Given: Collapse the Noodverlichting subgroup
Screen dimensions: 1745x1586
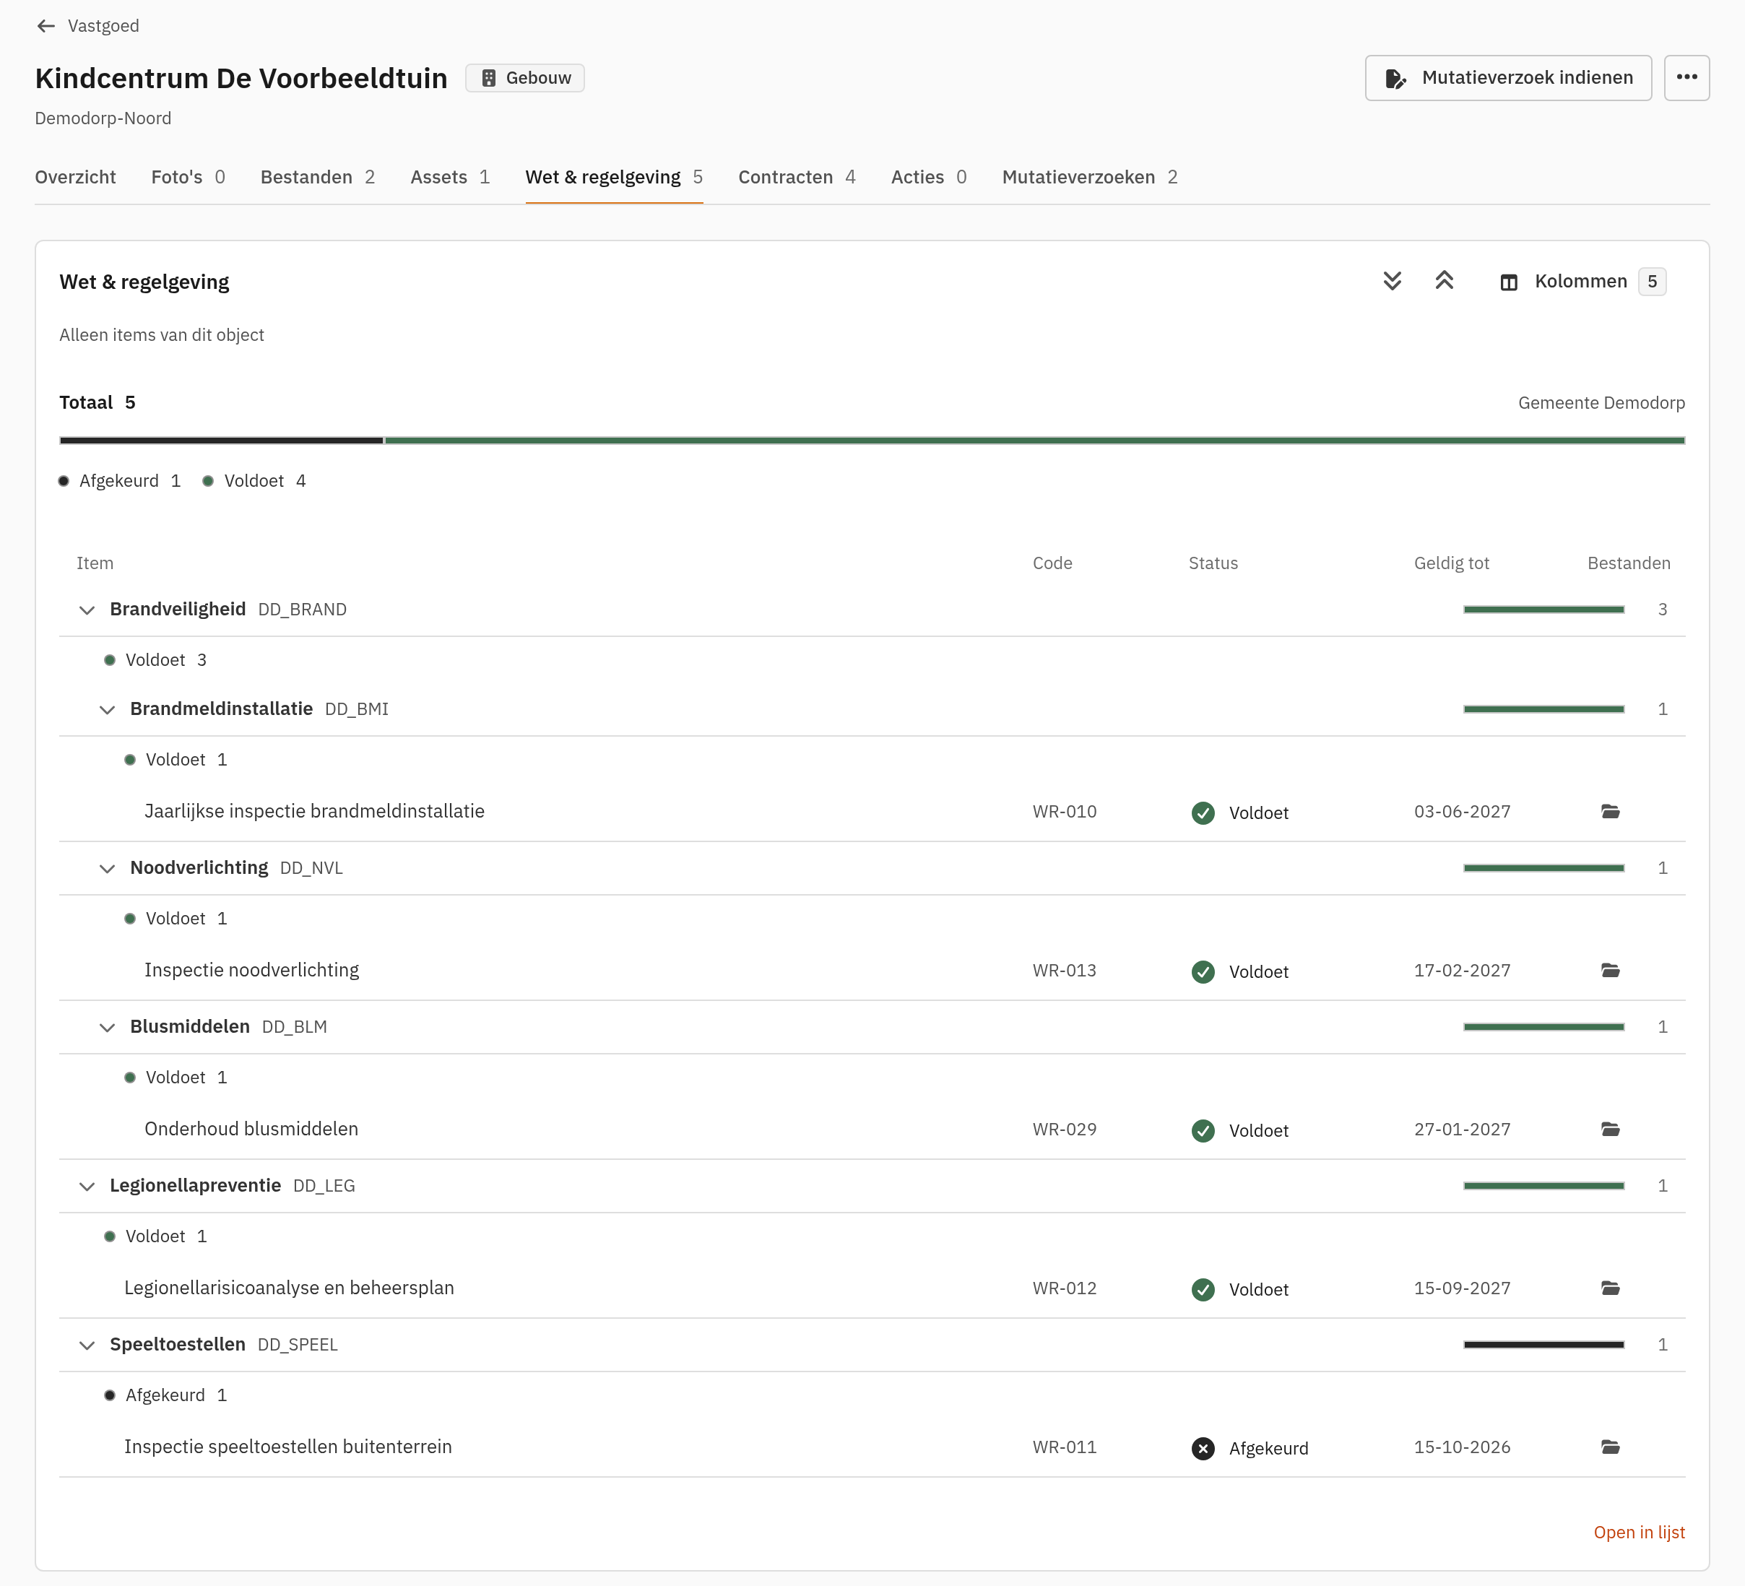Looking at the screenshot, I should (106, 868).
